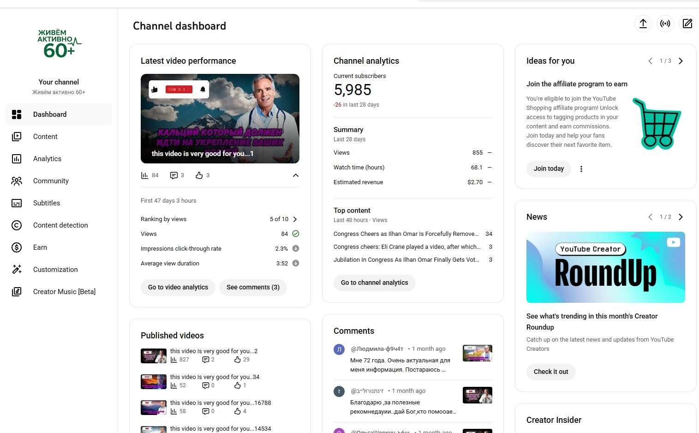699x433 pixels.
Task: Click the Earn dollar sign icon
Action: (17, 247)
